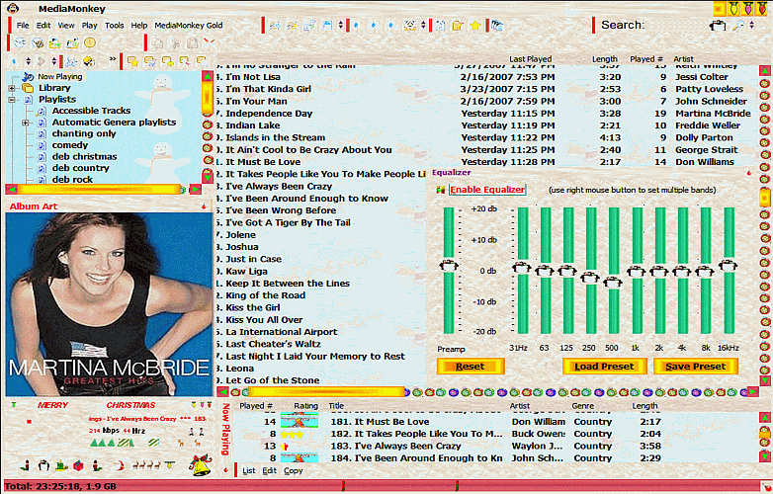Click the hanging light bulb player icon

[171, 464]
